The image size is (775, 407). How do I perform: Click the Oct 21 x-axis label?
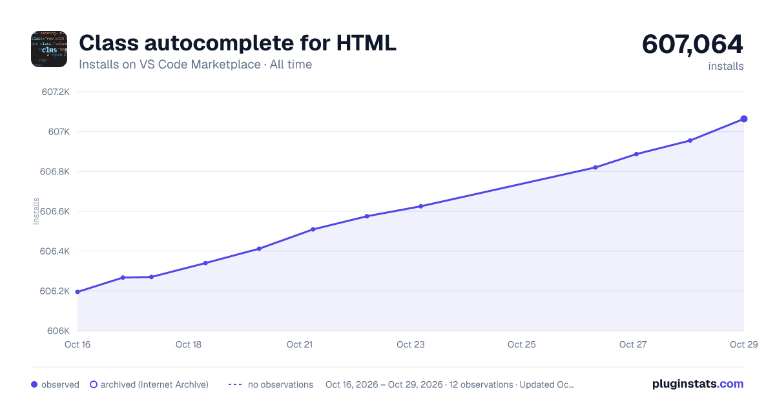300,344
